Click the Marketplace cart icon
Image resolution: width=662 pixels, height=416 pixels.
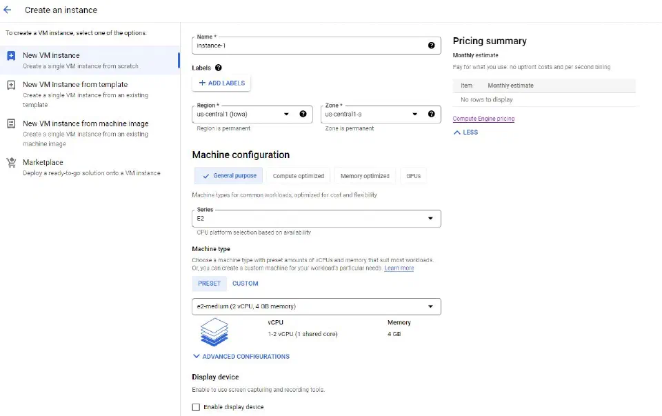coord(12,163)
